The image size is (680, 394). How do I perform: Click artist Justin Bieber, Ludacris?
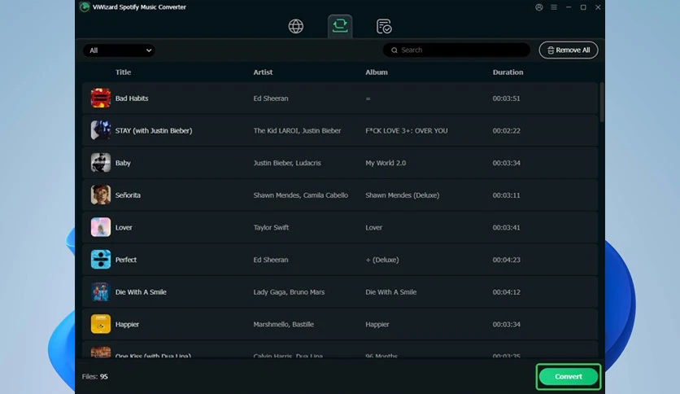click(x=287, y=163)
